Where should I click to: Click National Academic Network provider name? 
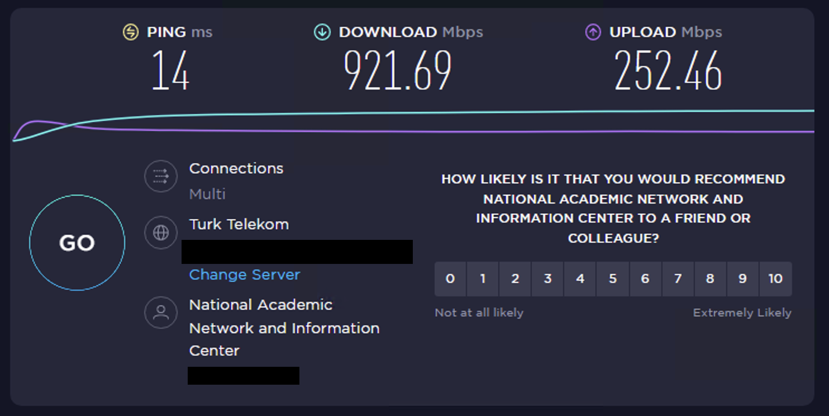click(284, 328)
